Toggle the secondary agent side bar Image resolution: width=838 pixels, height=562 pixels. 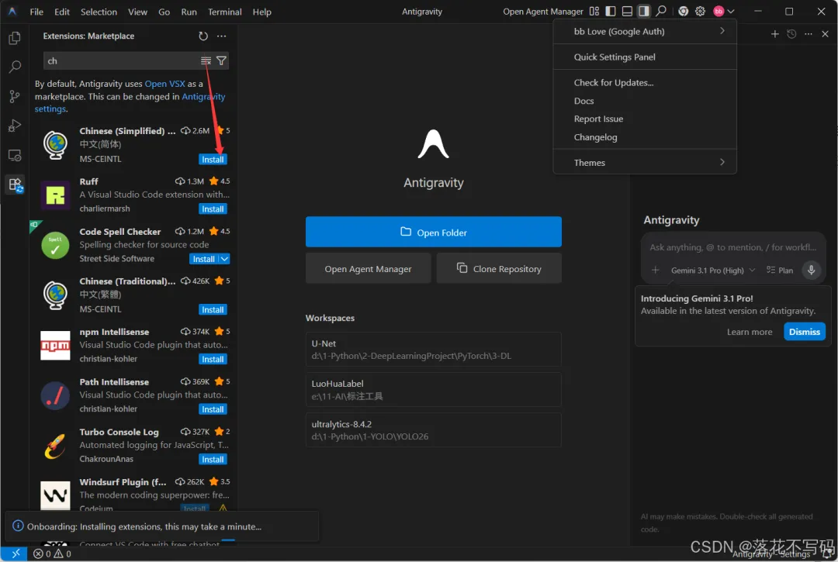tap(643, 11)
